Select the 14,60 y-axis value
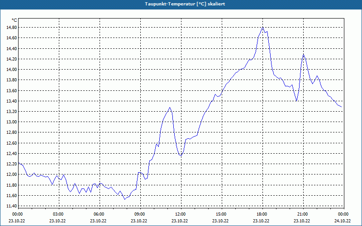Viewport: 362px width, 226px height. tap(12, 38)
